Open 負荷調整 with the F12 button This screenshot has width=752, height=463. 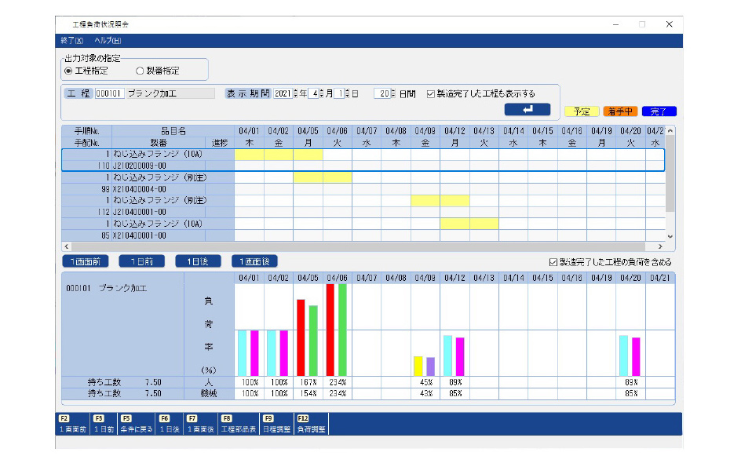pos(309,425)
